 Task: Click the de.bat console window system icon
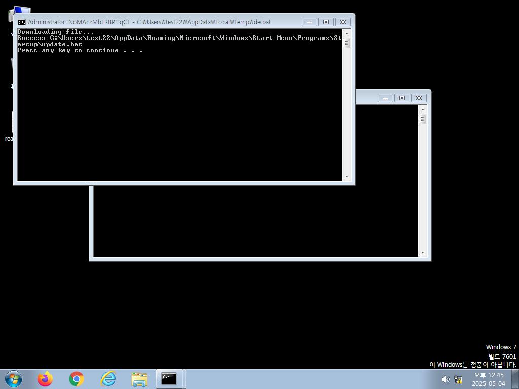click(21, 22)
